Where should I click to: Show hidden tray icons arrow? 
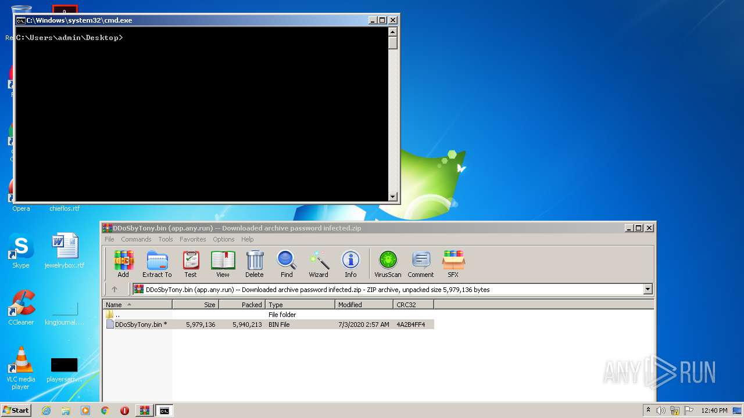(x=648, y=410)
